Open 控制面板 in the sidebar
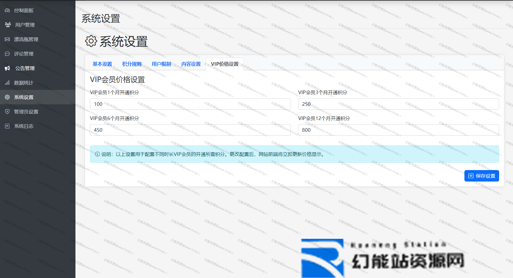The height and width of the screenshot is (278, 513). [x=38, y=11]
